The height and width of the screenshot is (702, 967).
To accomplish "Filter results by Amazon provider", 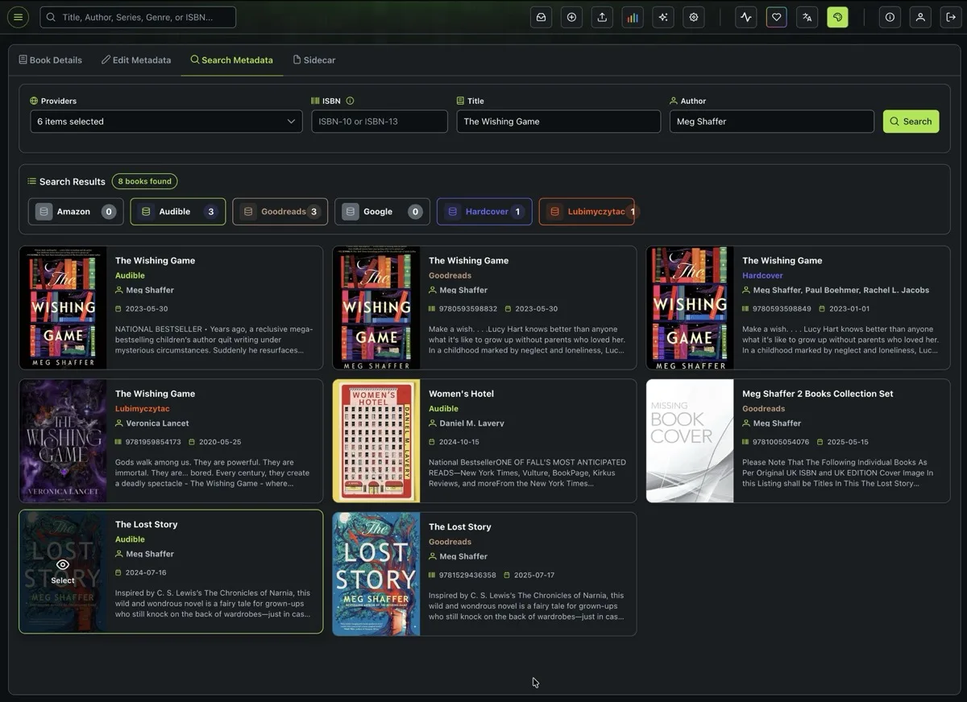I will pyautogui.click(x=76, y=212).
